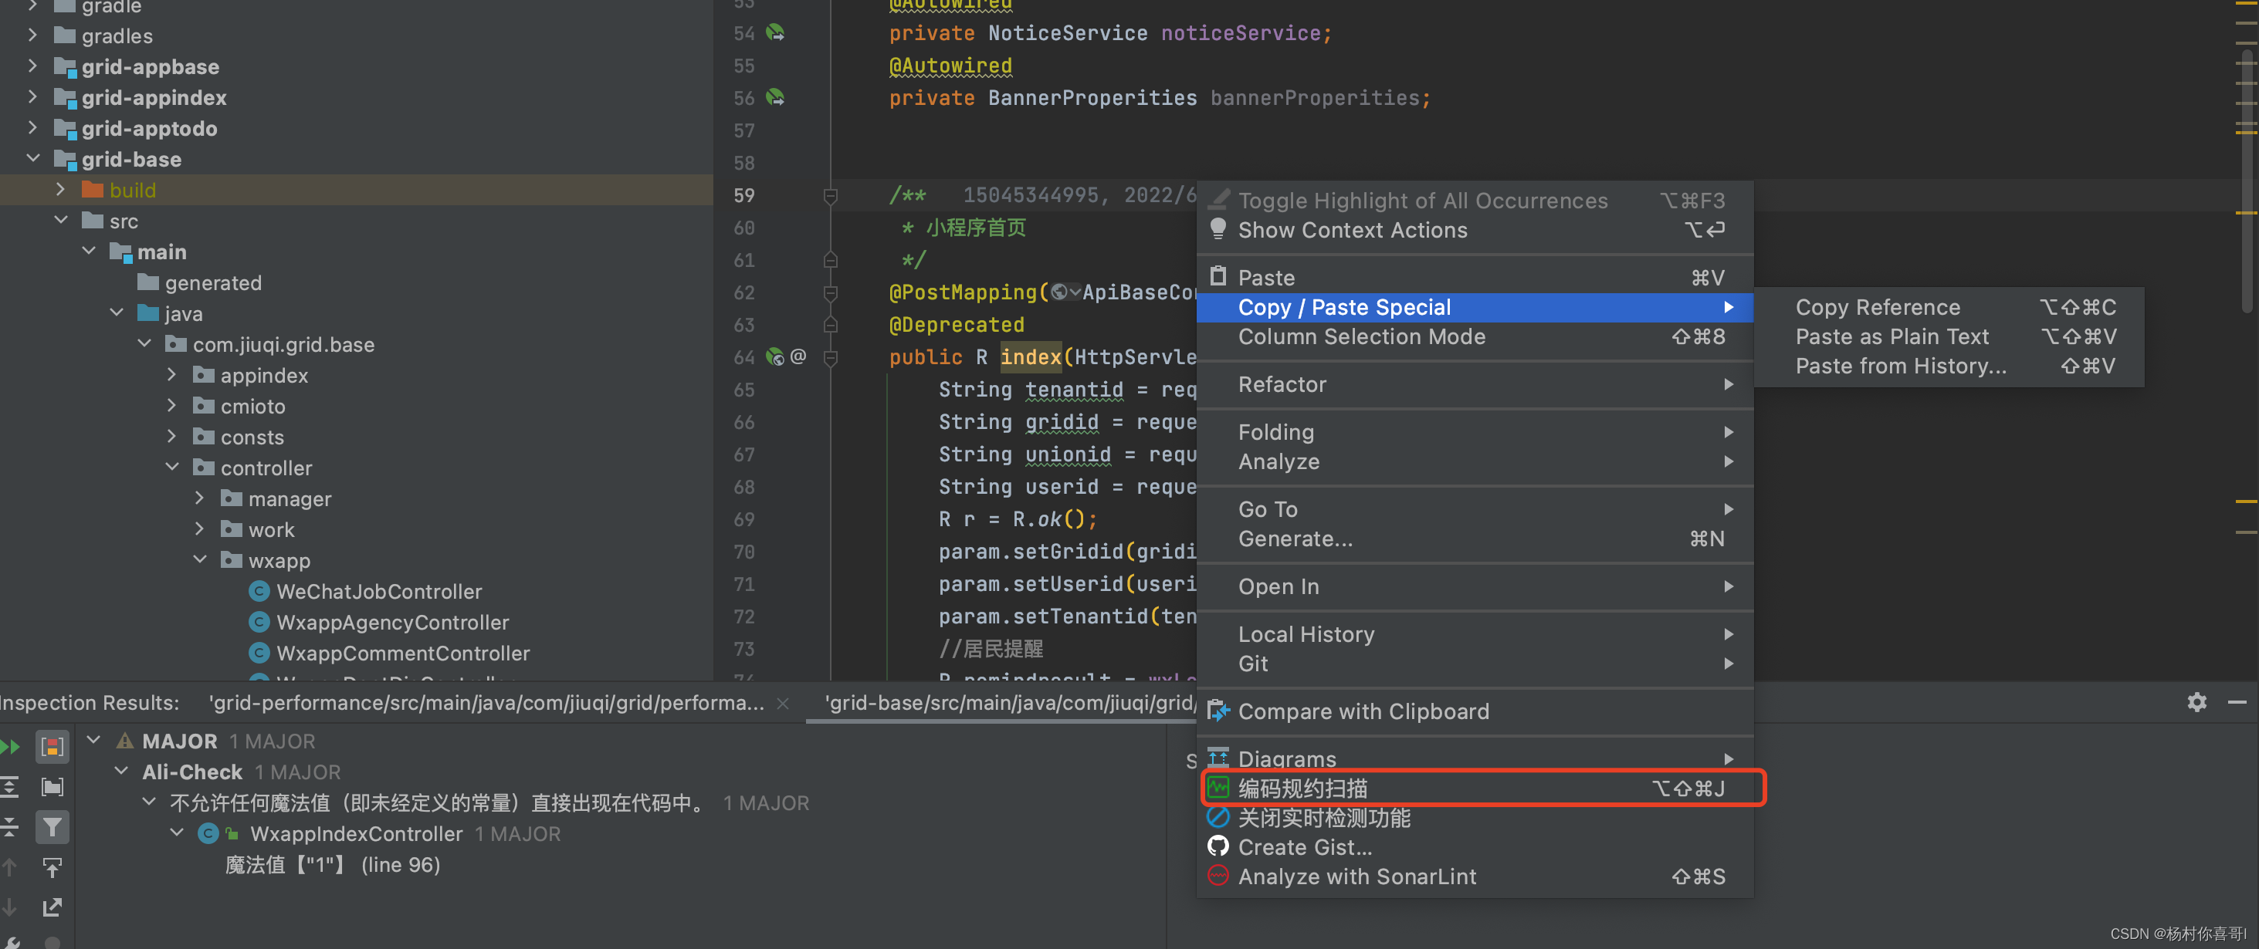The image size is (2259, 949).
Task: Toggle the filter resolved items funnel
Action: click(x=52, y=826)
